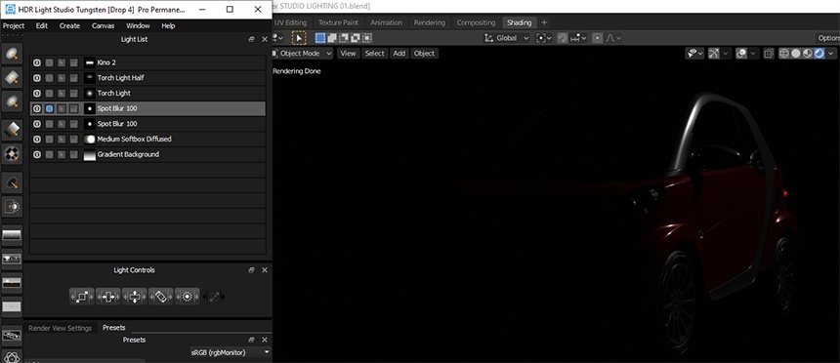Click the vertical height light control button
Screen dimensions: 840x363
pos(135,296)
